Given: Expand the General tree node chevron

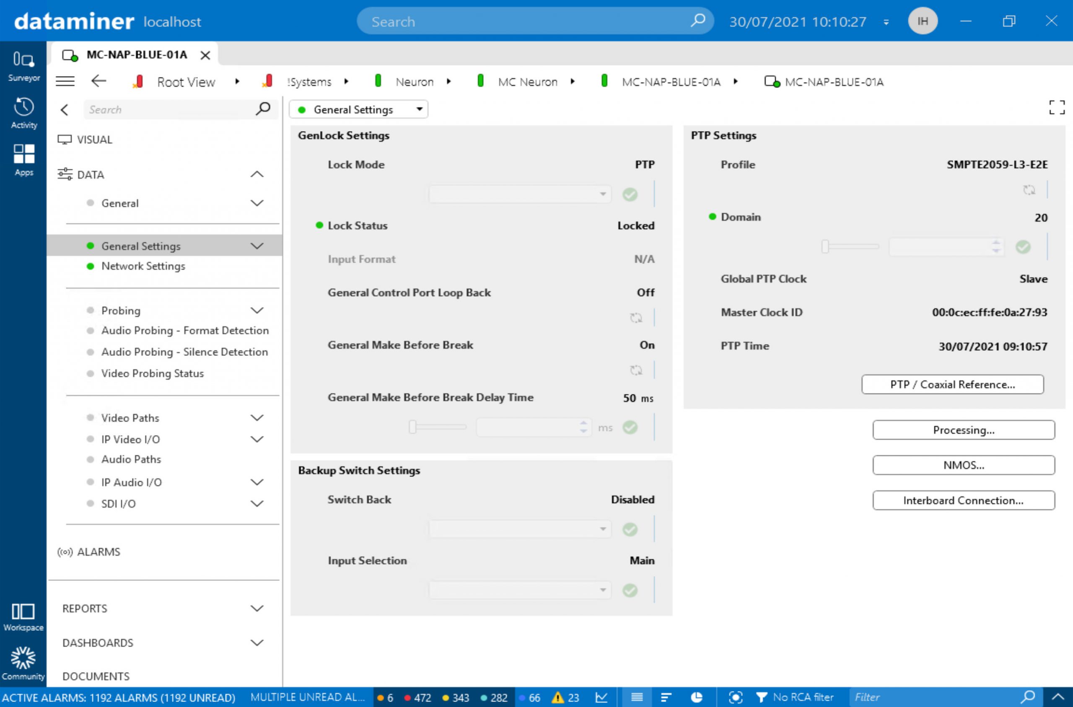Looking at the screenshot, I should click(x=257, y=203).
